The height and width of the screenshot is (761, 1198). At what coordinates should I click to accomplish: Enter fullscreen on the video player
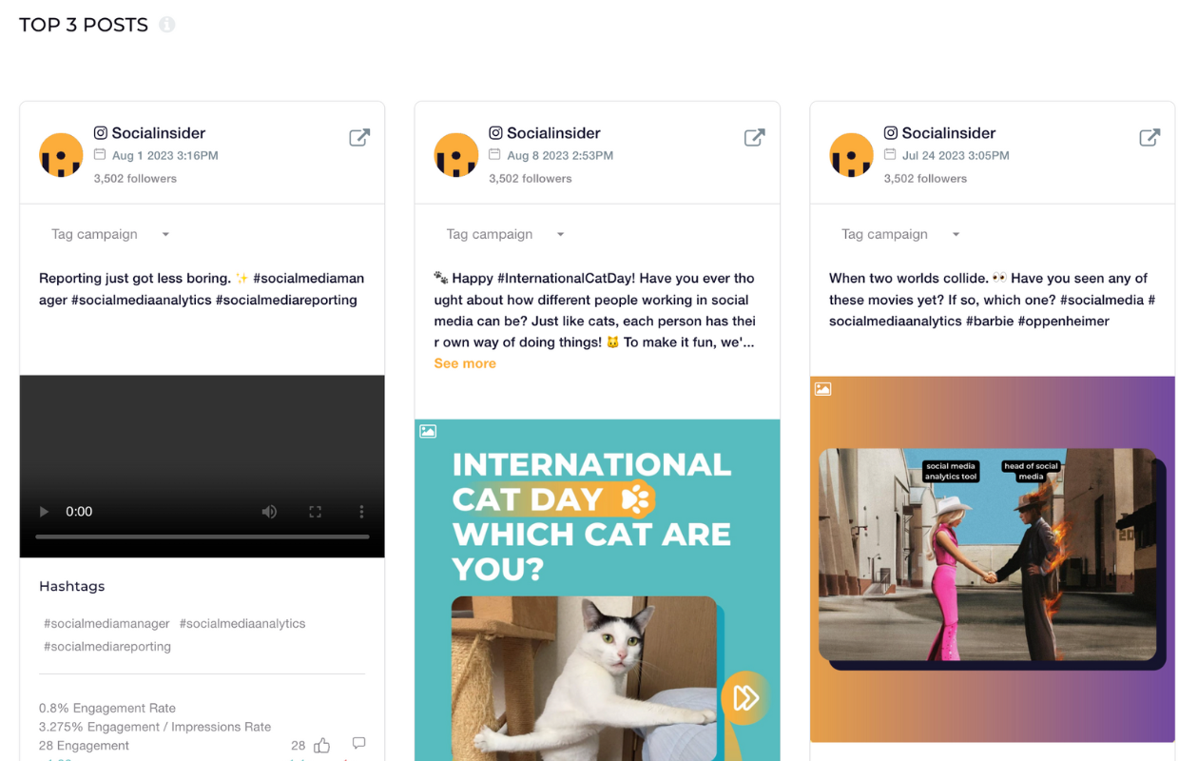click(x=316, y=512)
